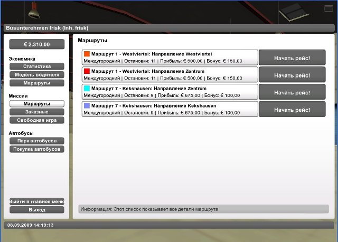Click the red swatch of Маршрут 1 Направление Zentrum
338x242 pixels.
pyautogui.click(x=87, y=71)
